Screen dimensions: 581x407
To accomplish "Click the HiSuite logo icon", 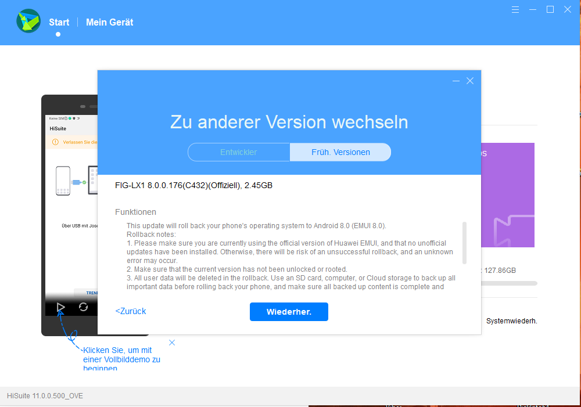I will pos(28,21).
